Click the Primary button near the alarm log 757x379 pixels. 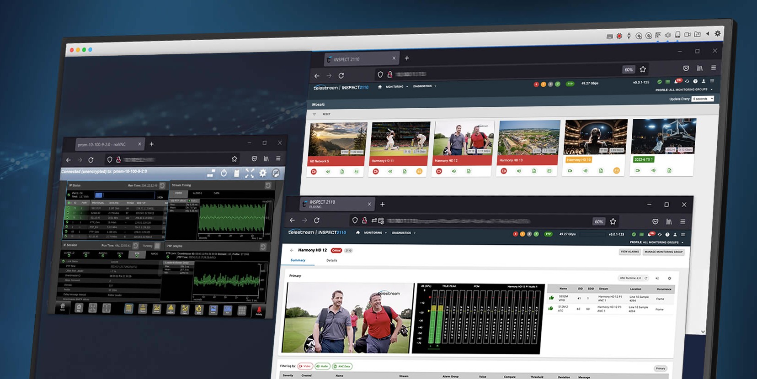coord(660,368)
